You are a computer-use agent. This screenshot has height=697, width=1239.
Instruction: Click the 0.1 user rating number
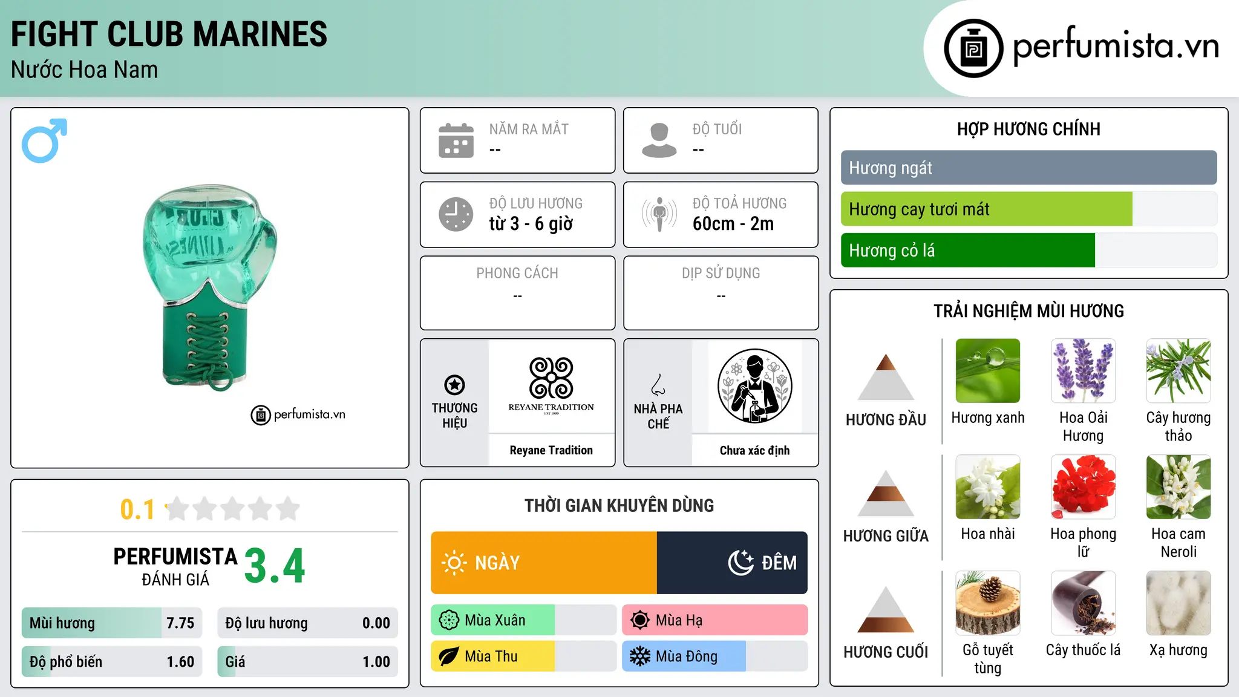point(137,509)
